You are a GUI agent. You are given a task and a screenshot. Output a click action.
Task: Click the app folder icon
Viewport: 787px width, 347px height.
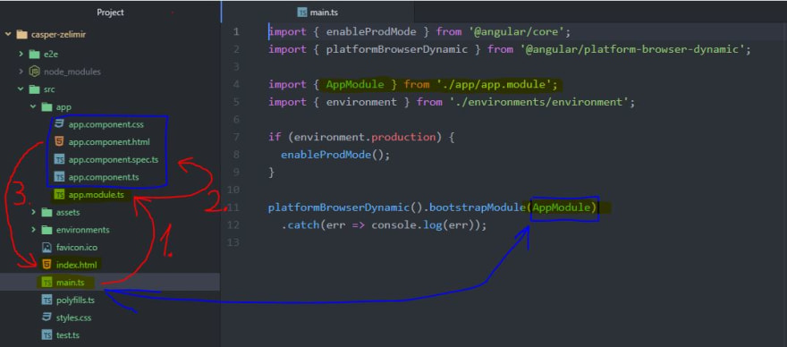point(47,107)
